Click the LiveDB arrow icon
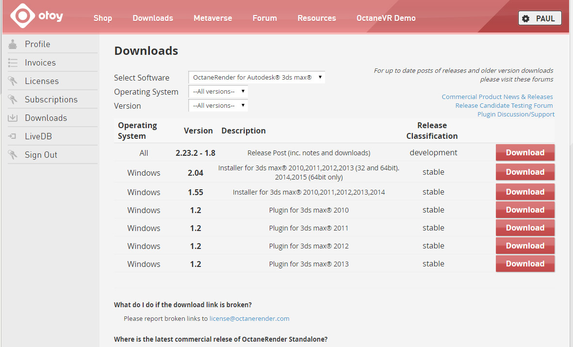573x347 pixels. coord(13,136)
